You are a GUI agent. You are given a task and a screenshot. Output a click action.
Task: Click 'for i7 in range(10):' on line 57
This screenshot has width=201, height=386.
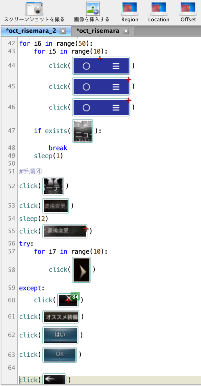pos(71,252)
